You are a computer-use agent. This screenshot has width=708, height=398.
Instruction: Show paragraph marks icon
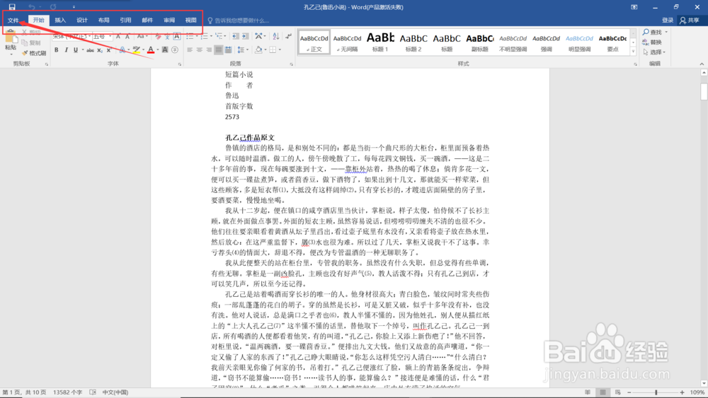tap(289, 36)
